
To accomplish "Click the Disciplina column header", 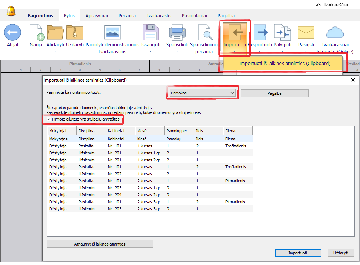I will point(91,130).
